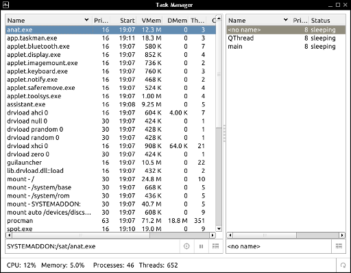This screenshot has width=351, height=273.
Task: Select the mount - / process
Action: (110, 179)
